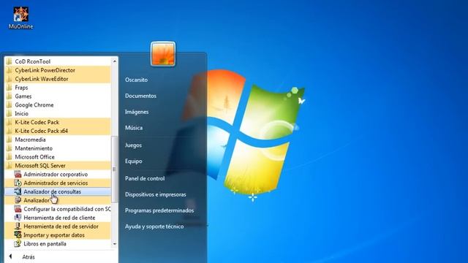
Task: Select the Inicio folder entry text
Action: (21, 114)
